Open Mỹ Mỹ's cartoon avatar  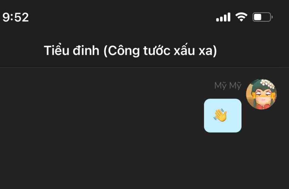click(x=261, y=94)
